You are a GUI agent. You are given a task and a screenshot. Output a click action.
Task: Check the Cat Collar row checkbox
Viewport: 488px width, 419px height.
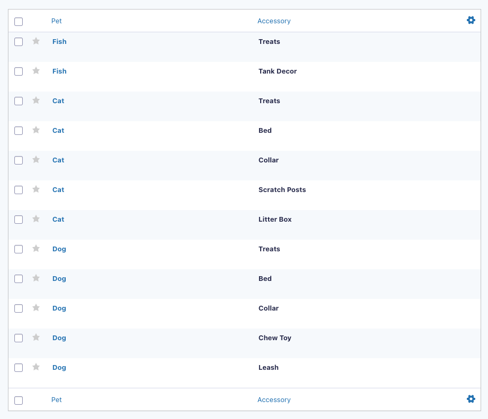click(19, 160)
